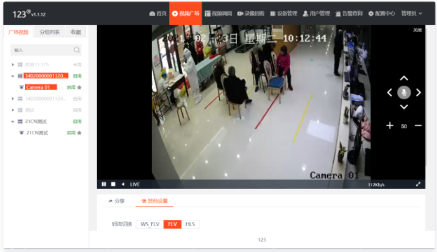
Task: Zoom in with the plus button
Action: coord(390,126)
